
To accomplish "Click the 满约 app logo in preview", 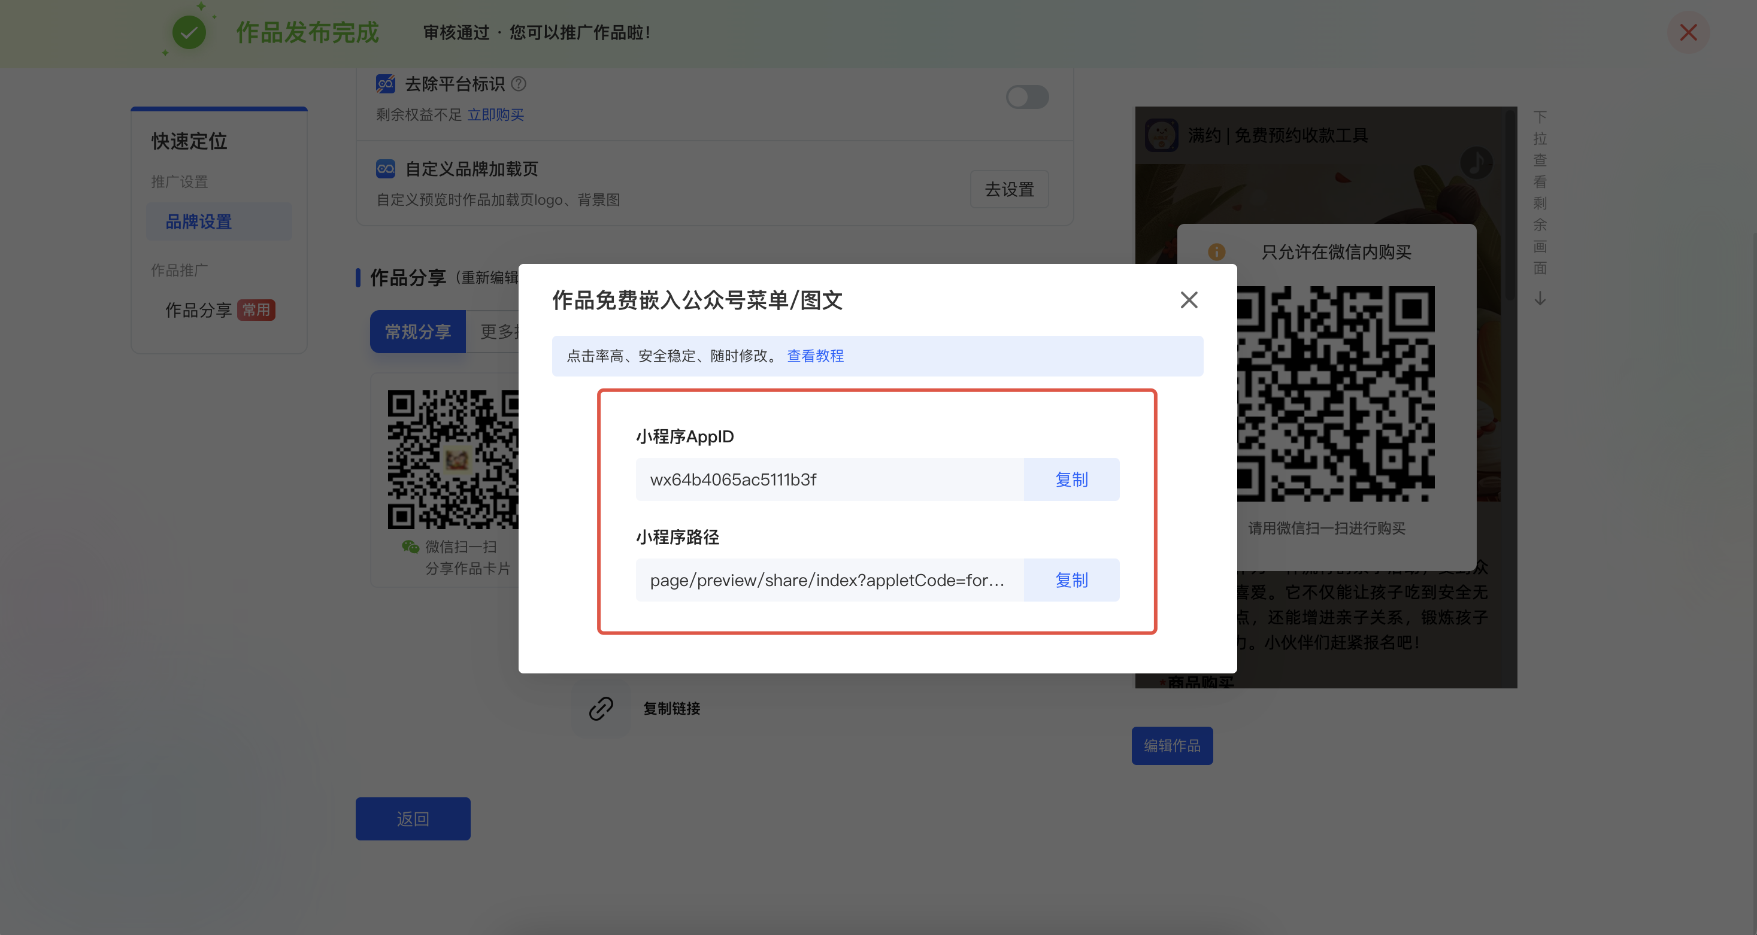I will 1161,135.
